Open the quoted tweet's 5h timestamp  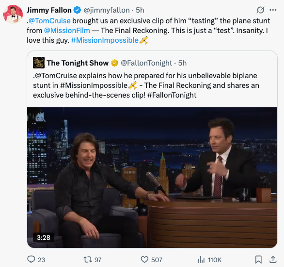coord(182,63)
